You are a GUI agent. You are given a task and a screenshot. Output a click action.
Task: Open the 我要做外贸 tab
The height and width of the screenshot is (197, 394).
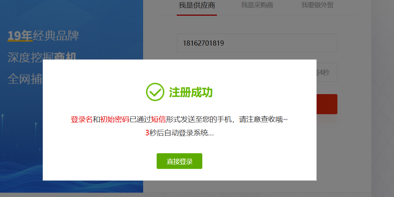click(x=317, y=5)
